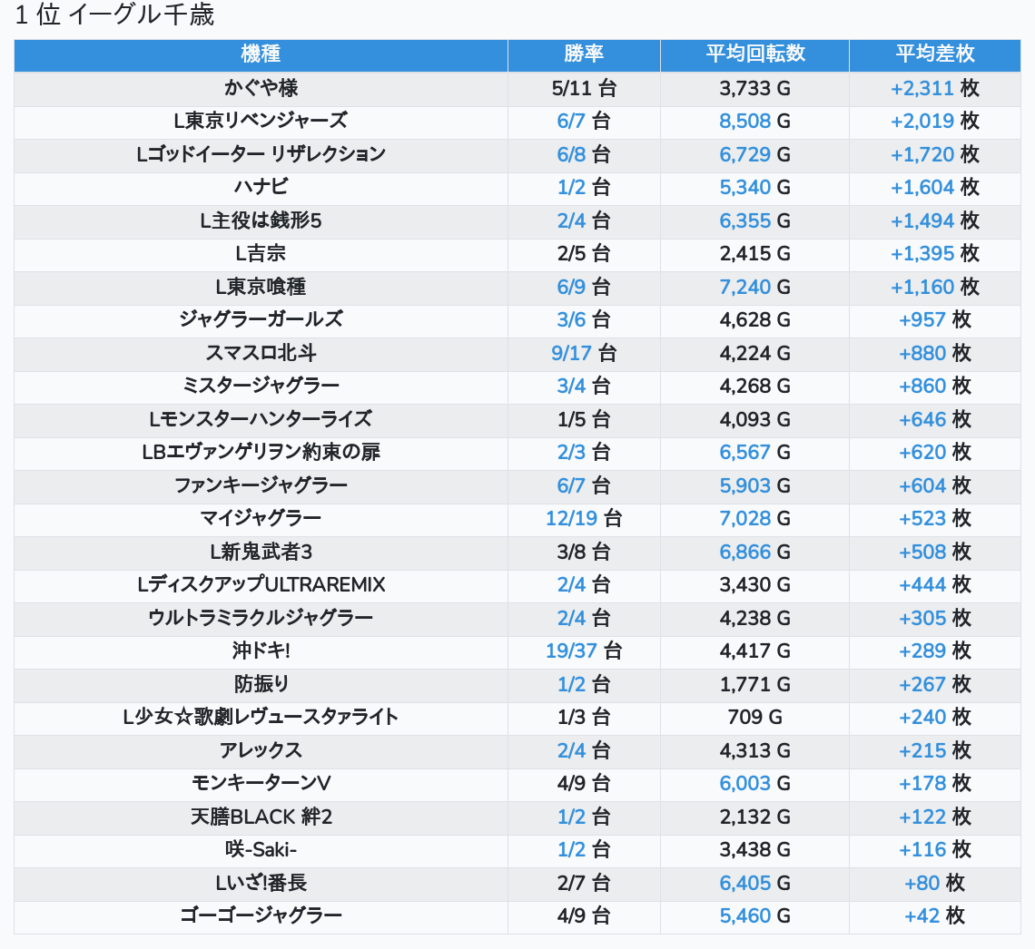Select the 咲-Saki- machine name
1035x949 pixels.
point(261,850)
